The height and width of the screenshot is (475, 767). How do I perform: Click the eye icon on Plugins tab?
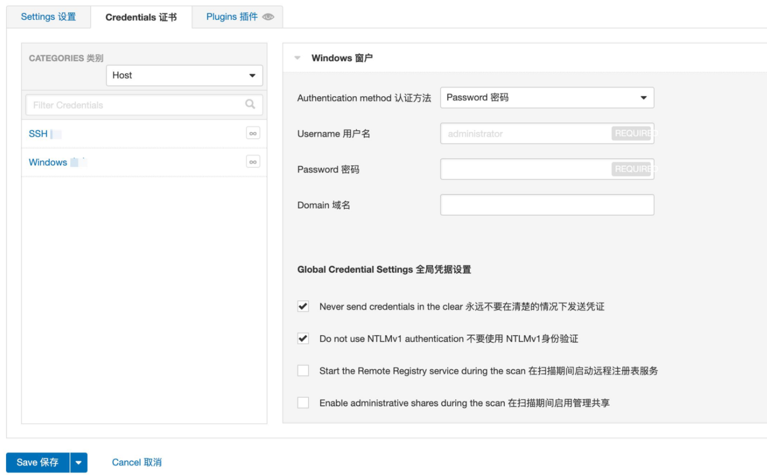click(x=268, y=17)
